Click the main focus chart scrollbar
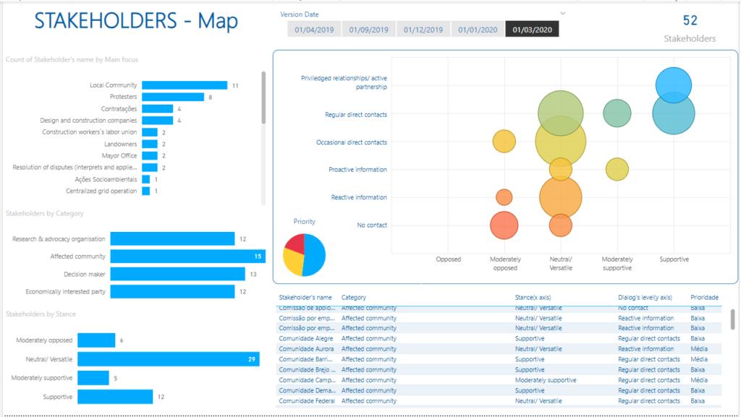This screenshot has width=741, height=417. 263,98
